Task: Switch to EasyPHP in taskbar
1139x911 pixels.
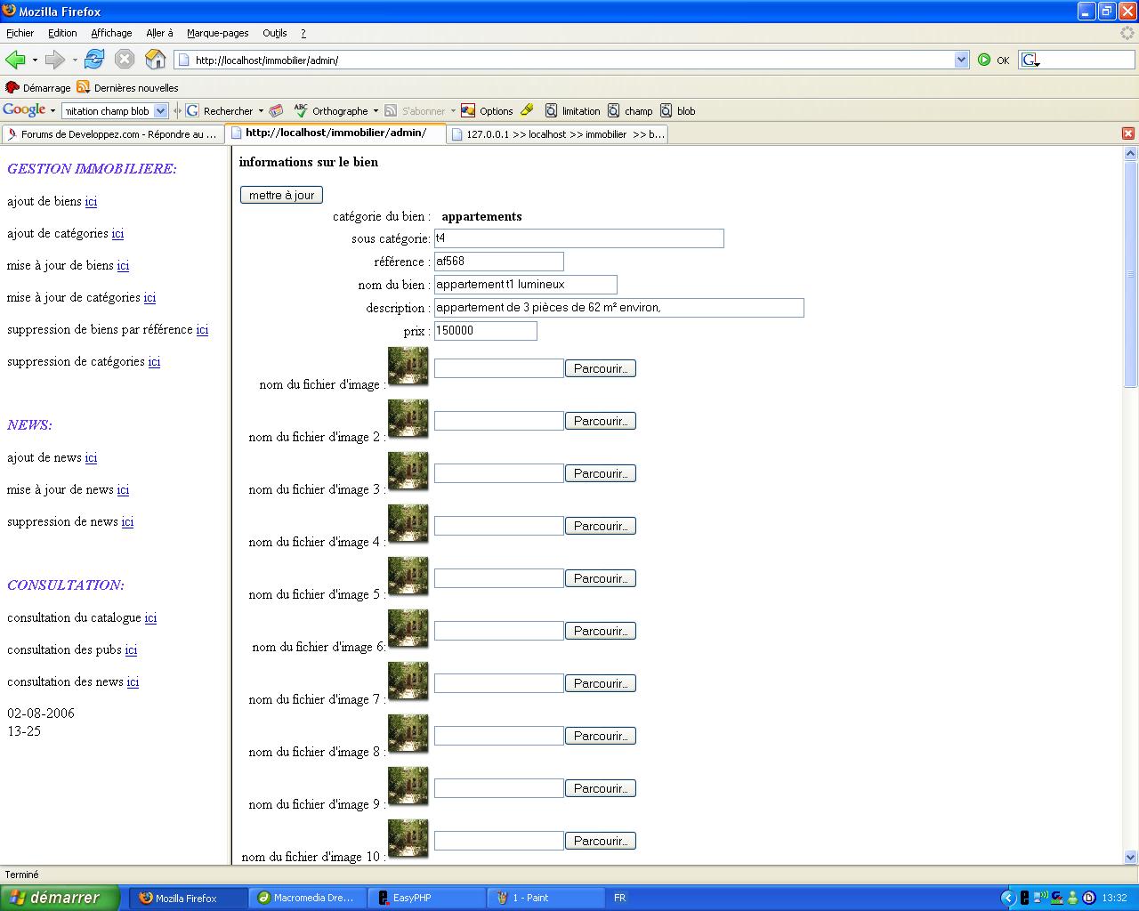Action: tap(427, 898)
